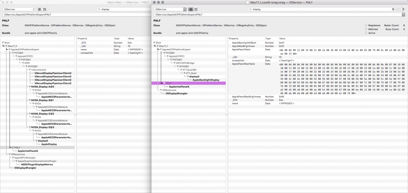The image size is (408, 193).
Task: Collapse NVDA,Display-A@0 node
Action: tap(29, 87)
